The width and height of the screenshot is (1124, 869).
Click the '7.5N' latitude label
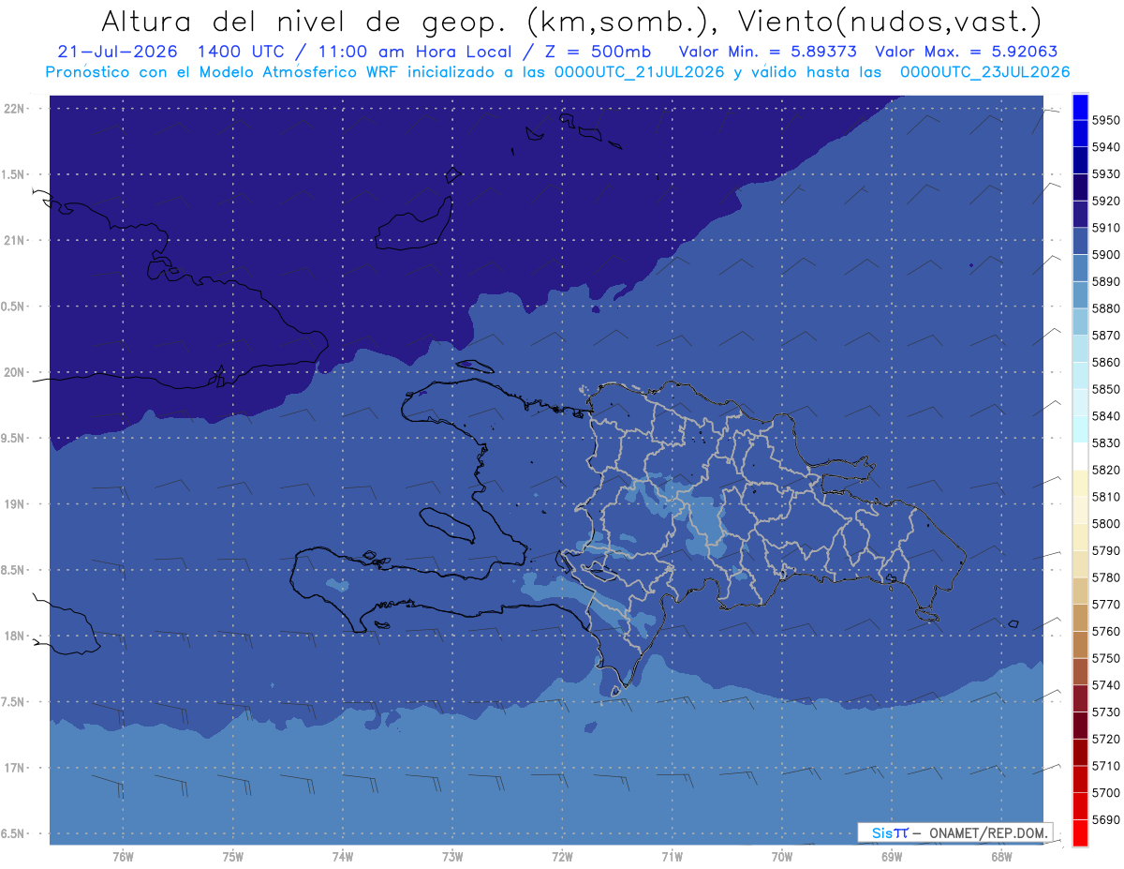[14, 702]
